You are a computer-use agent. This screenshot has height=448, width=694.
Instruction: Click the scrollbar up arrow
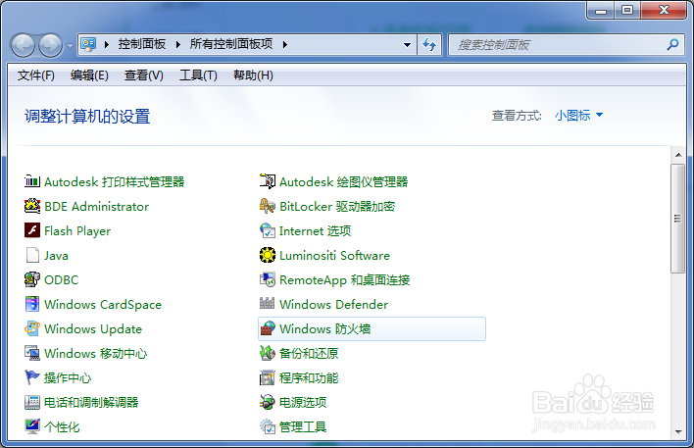tap(678, 155)
